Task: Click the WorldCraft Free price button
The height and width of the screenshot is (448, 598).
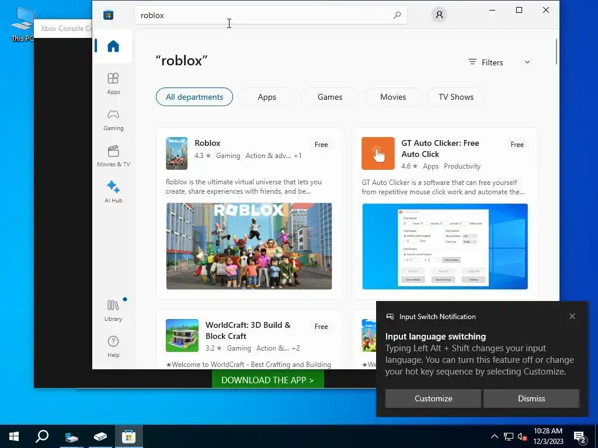Action: pos(321,327)
